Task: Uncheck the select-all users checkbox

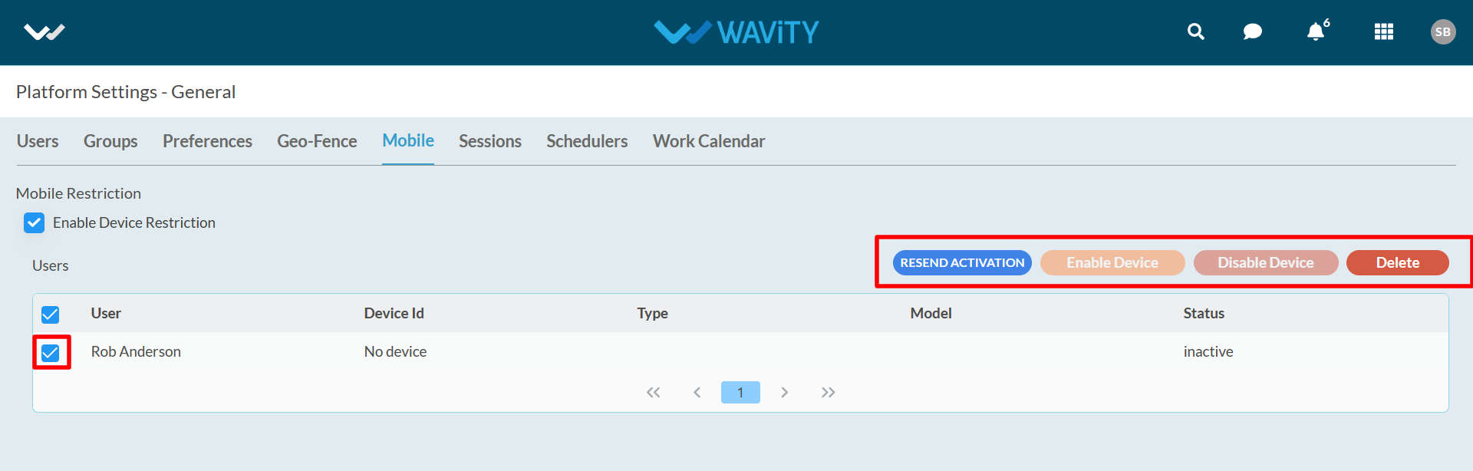Action: click(51, 315)
